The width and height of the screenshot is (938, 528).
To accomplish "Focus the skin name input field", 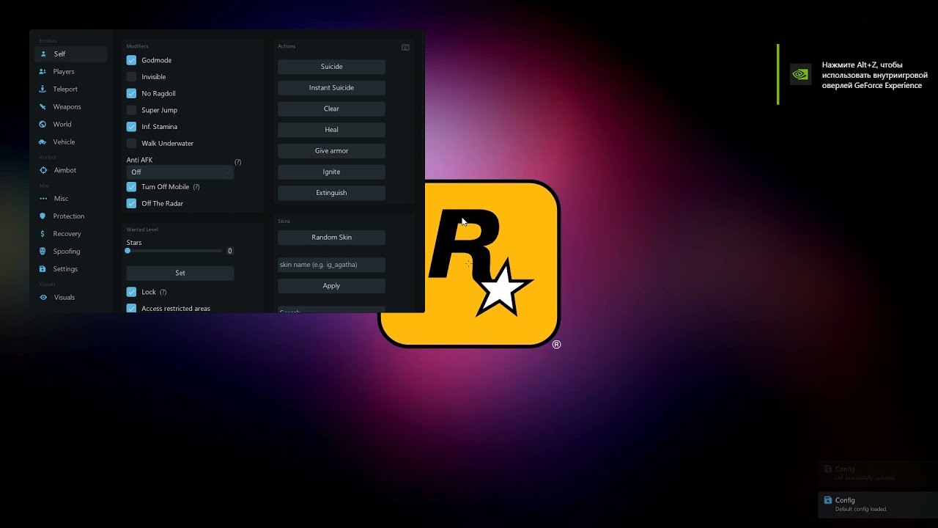I will click(x=331, y=265).
